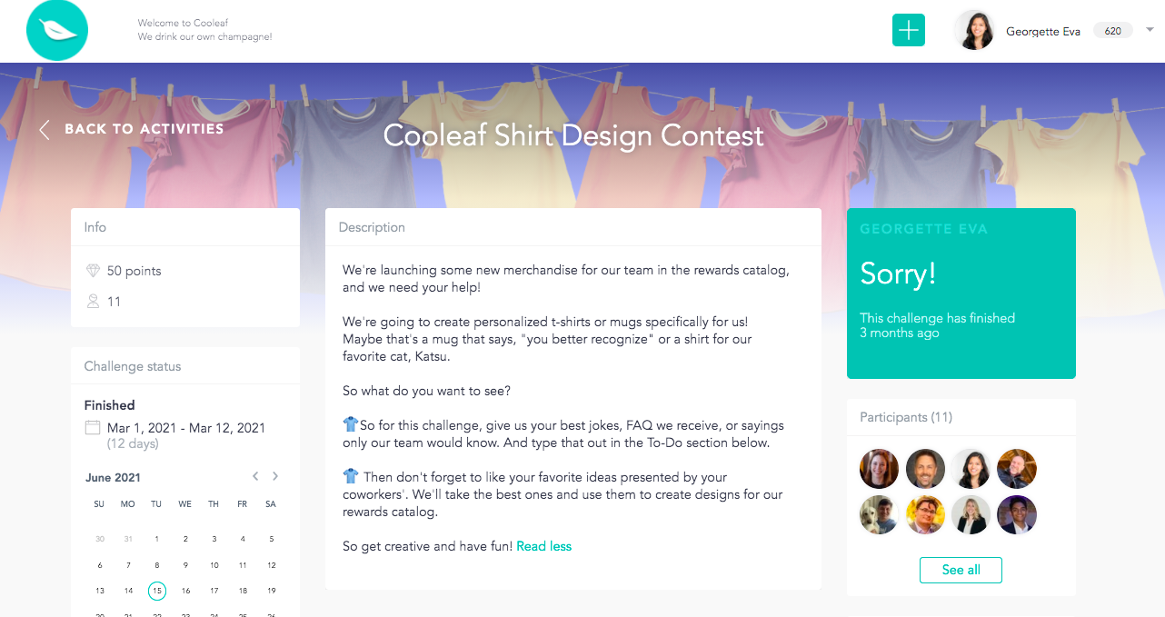Open last participant avatar in second row

(1017, 515)
